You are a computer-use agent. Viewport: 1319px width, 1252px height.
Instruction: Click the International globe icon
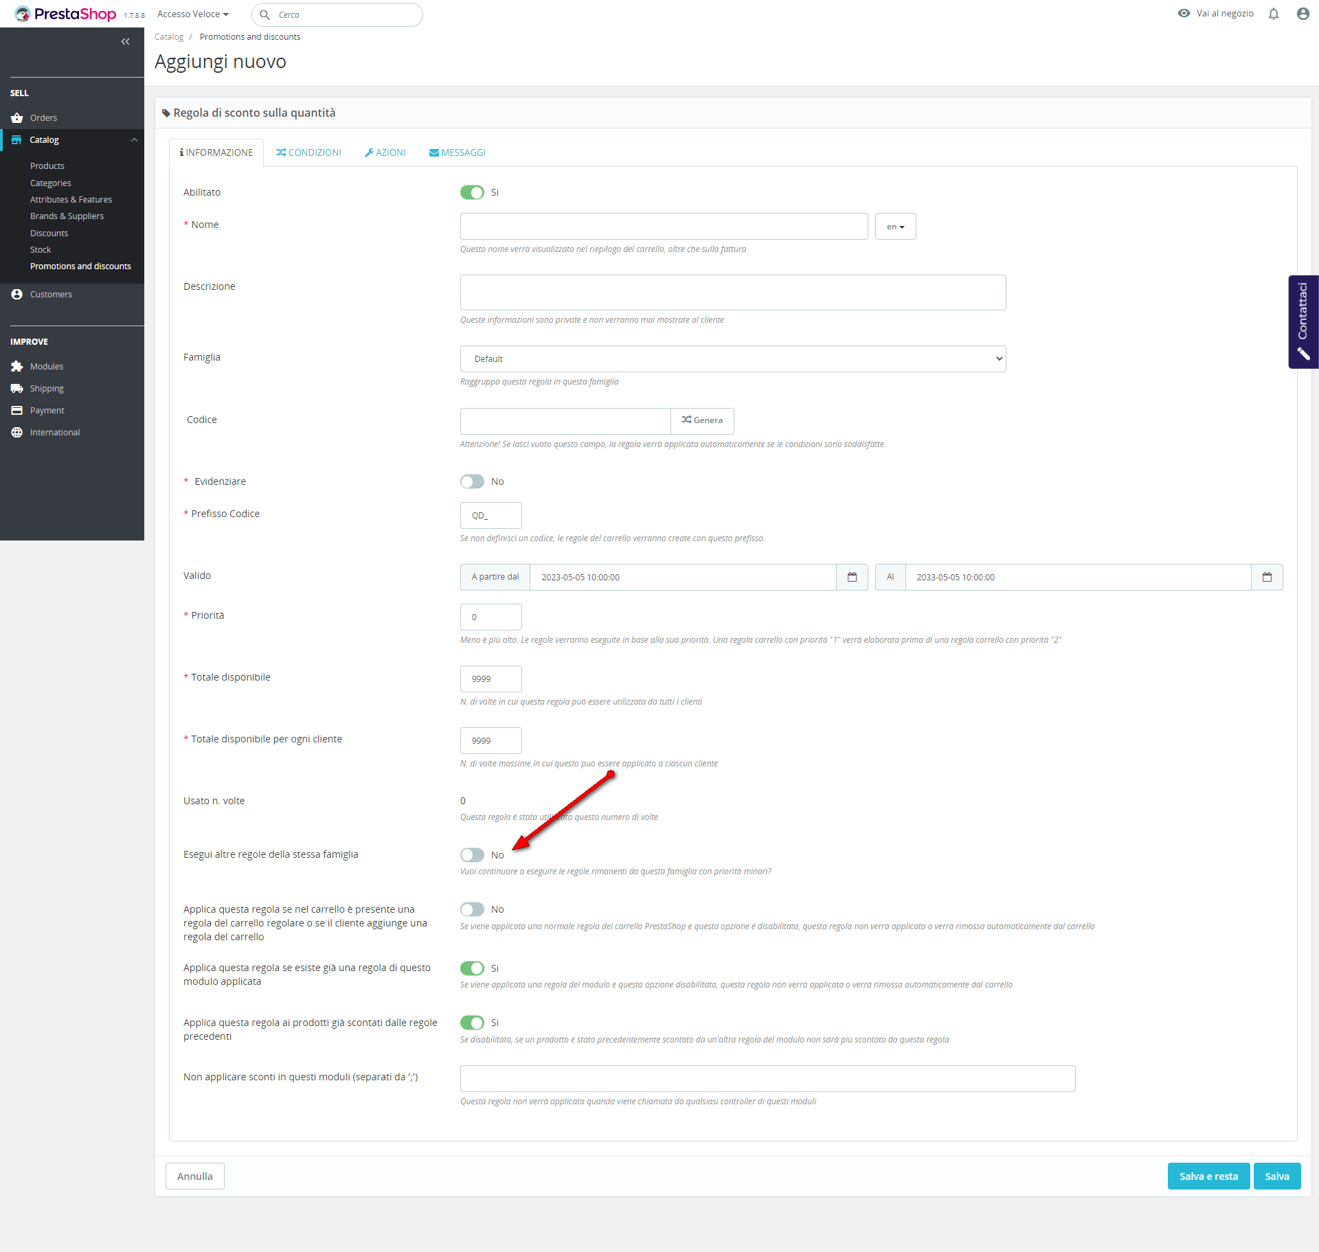click(x=17, y=433)
